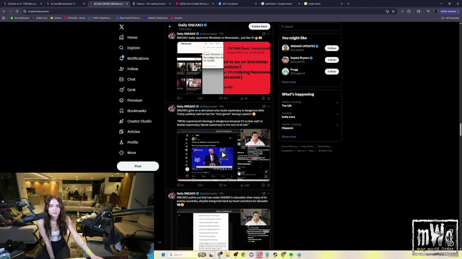Image resolution: width=462 pixels, height=259 pixels.
Task: Open more options on the Newsweek post
Action: 269,34
